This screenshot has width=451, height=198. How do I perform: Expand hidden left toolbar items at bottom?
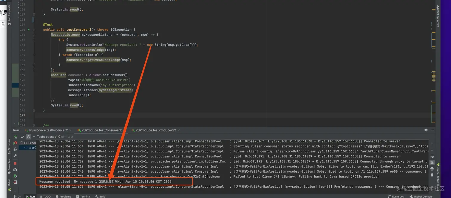pyautogui.click(x=15, y=191)
